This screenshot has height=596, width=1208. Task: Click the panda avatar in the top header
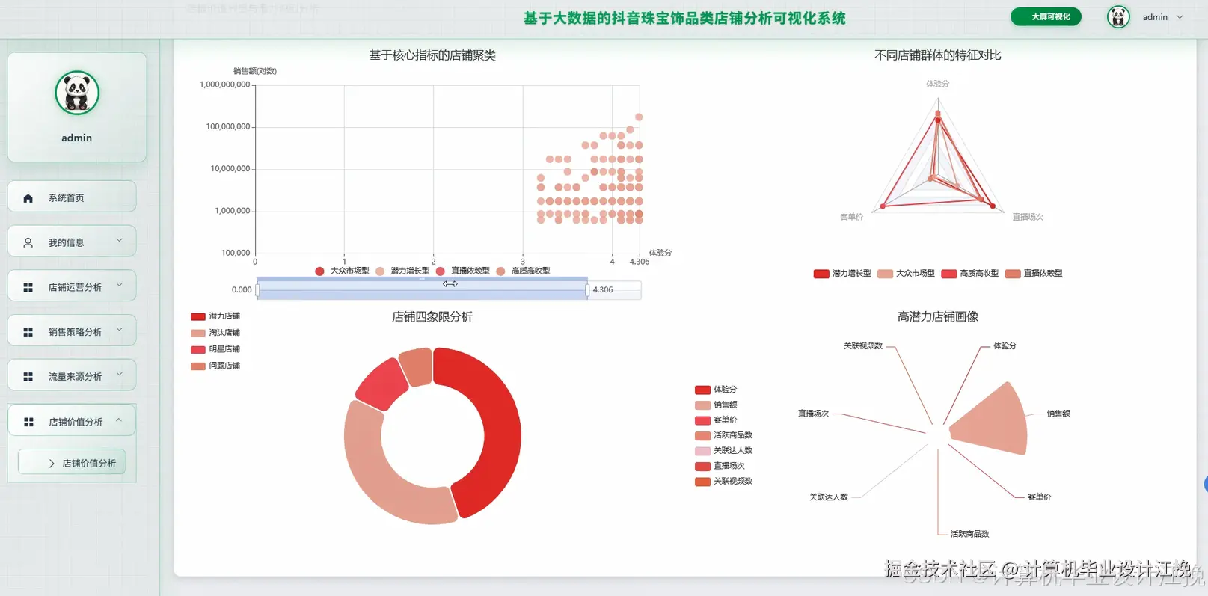tap(1118, 17)
